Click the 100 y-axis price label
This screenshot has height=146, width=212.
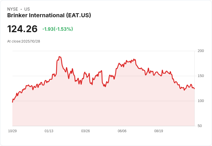click(201, 101)
